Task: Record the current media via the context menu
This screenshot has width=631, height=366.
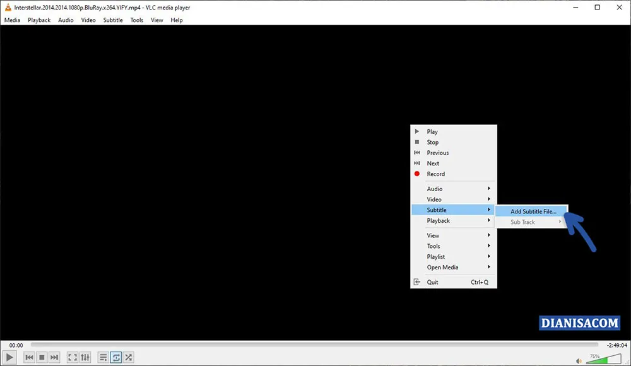Action: [435, 174]
